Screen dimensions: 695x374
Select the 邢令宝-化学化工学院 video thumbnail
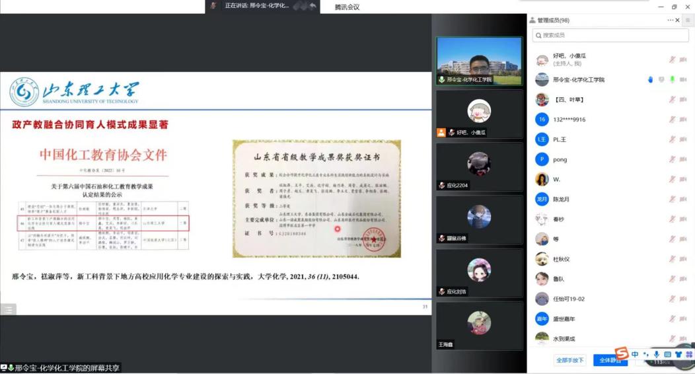[479, 61]
